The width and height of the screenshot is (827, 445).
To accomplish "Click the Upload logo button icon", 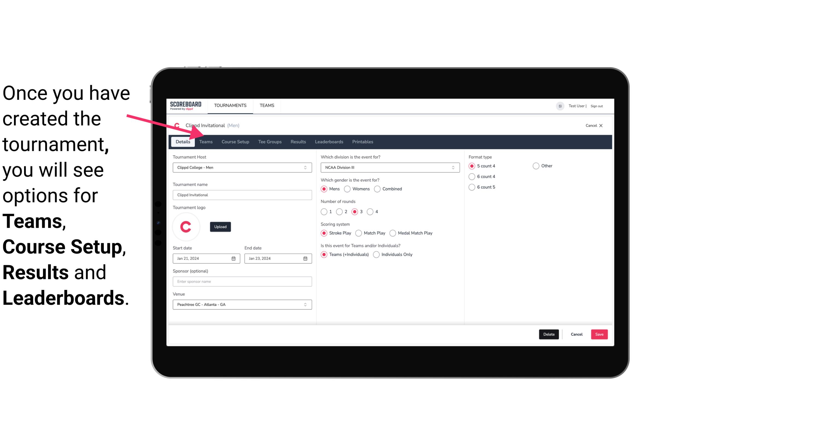I will click(220, 227).
